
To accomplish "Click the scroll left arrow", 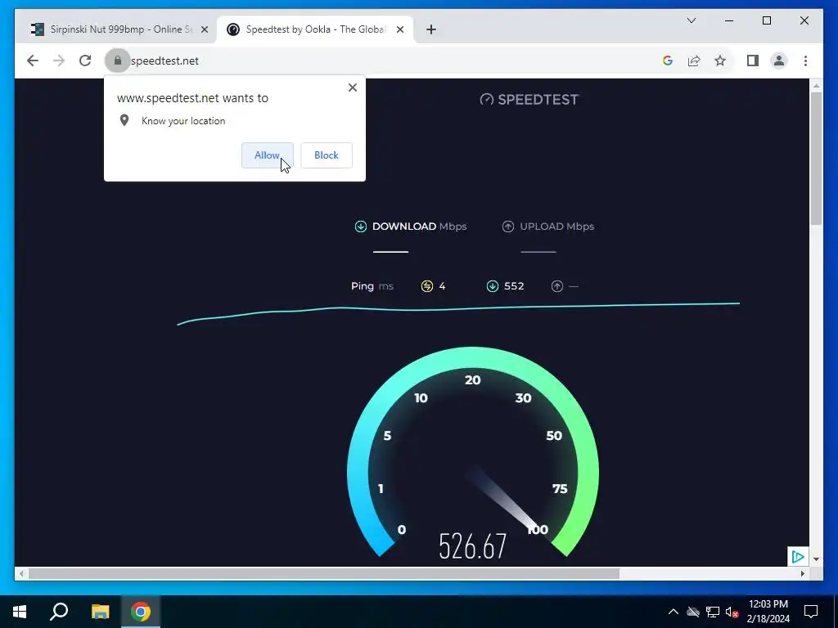I will coord(20,573).
